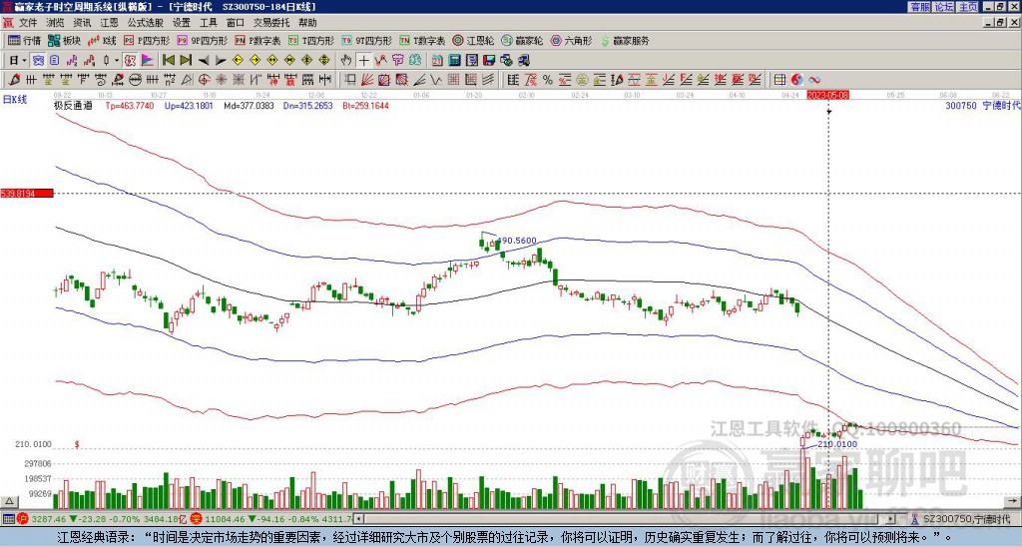Toggle the 权 adjustment button

point(130,61)
